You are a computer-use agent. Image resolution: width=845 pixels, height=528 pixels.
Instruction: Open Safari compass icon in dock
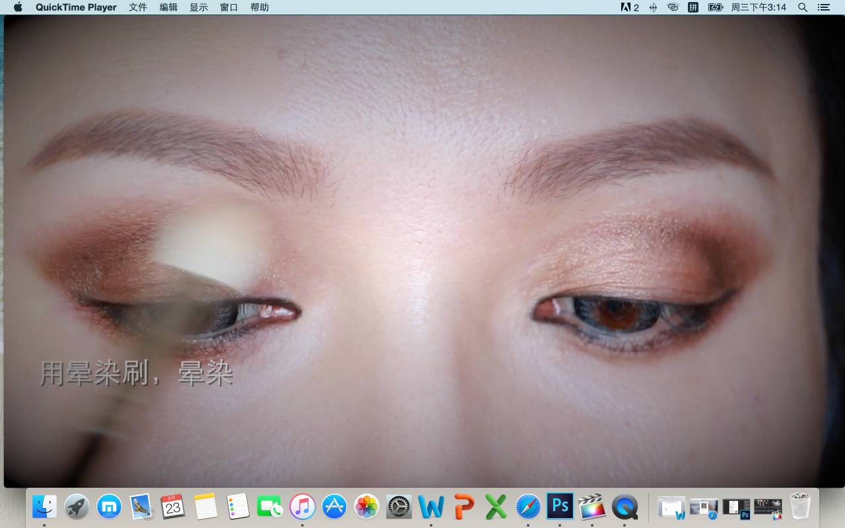527,507
